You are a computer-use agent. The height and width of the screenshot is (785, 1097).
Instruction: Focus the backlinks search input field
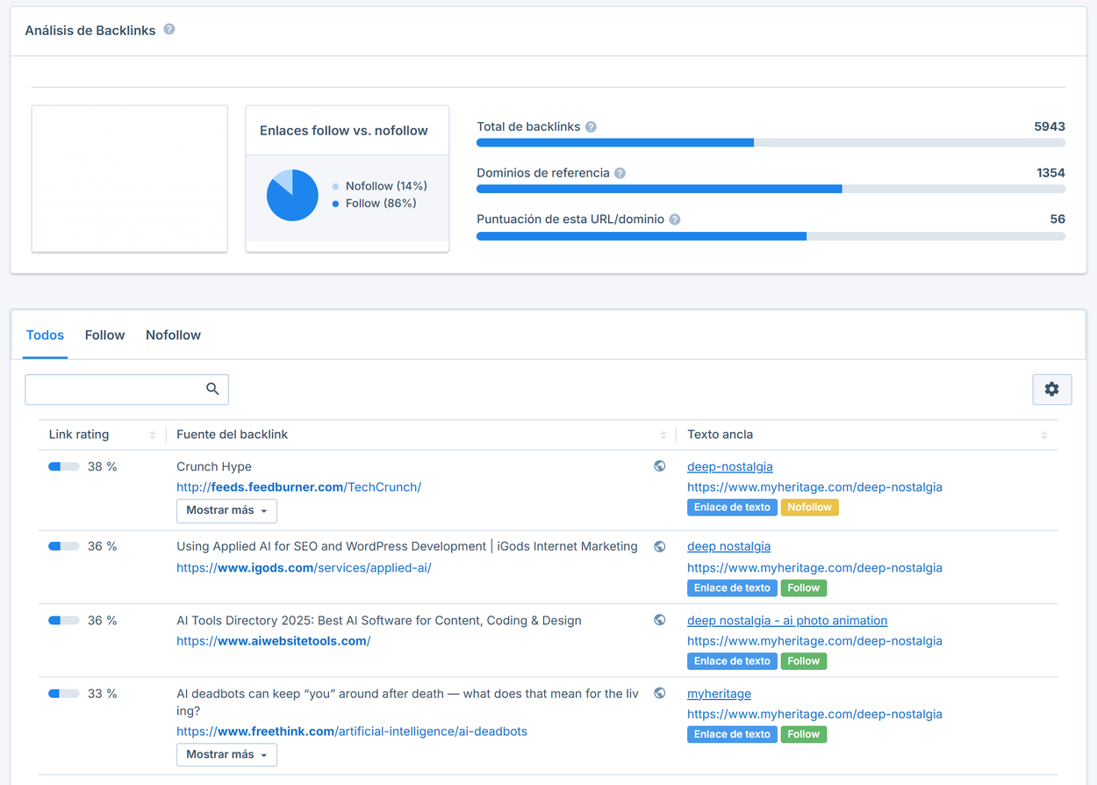(126, 389)
